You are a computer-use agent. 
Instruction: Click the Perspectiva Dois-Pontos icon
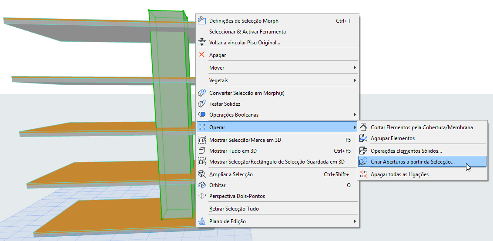tap(202, 196)
